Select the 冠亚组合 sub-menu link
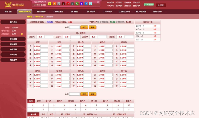The height and width of the screenshot is (118, 199). click(x=50, y=17)
